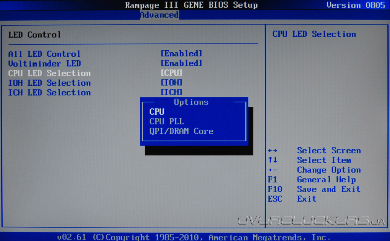The width and height of the screenshot is (390, 241).
Task: Click the LED Control section heading
Action: point(35,35)
